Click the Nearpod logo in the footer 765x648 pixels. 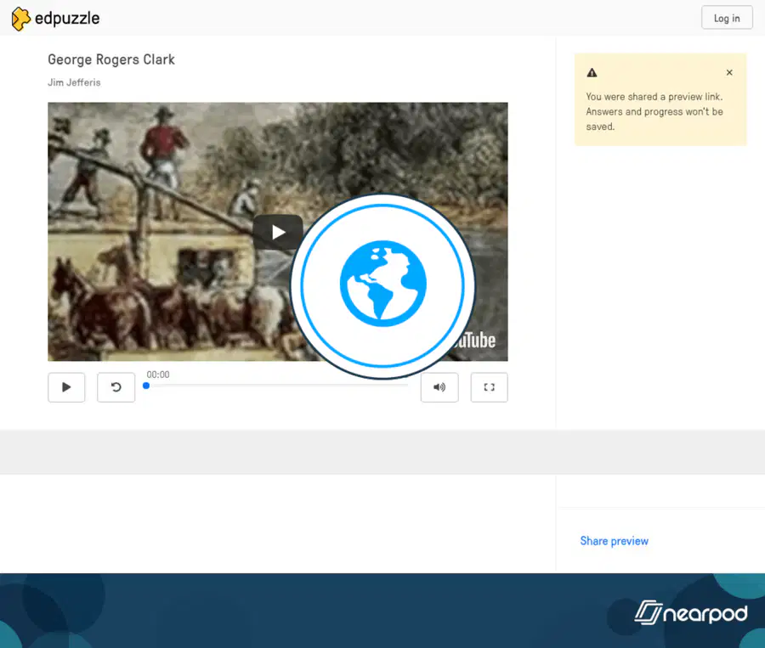(691, 612)
